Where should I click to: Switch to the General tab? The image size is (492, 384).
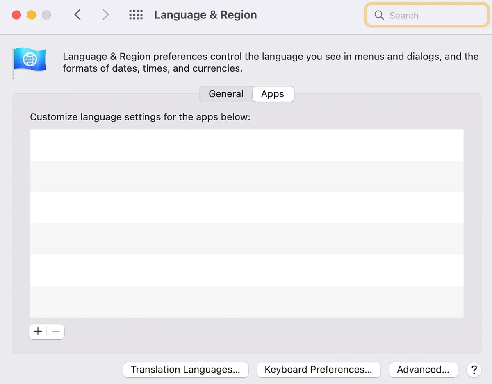226,94
